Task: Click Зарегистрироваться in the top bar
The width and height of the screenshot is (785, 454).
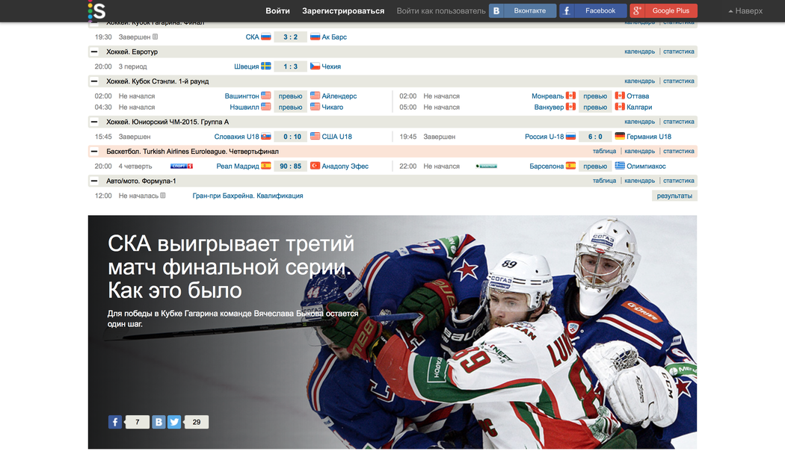Action: (x=343, y=11)
